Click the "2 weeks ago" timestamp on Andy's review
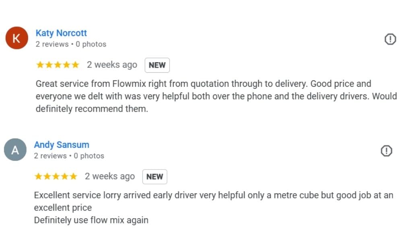412x241 pixels. pyautogui.click(x=109, y=176)
